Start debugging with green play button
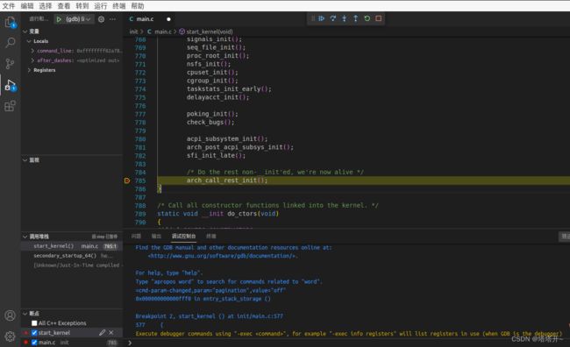 [59, 19]
